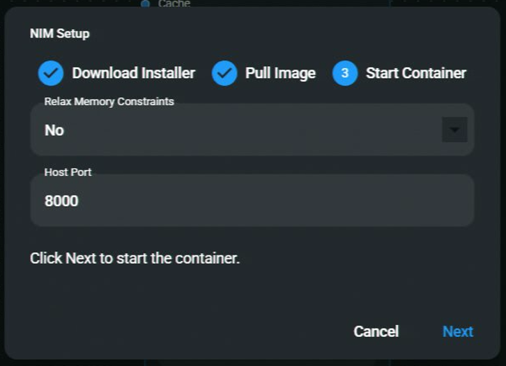Click the "Host Port" field label

click(x=68, y=172)
